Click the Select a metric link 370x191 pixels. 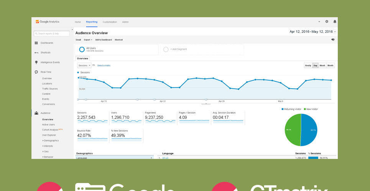point(104,65)
